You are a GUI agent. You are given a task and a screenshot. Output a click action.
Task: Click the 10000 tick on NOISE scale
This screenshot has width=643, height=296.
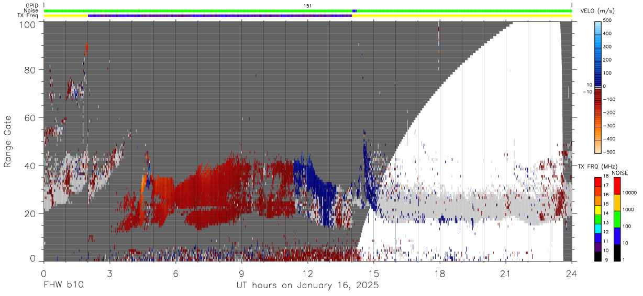tap(630, 193)
